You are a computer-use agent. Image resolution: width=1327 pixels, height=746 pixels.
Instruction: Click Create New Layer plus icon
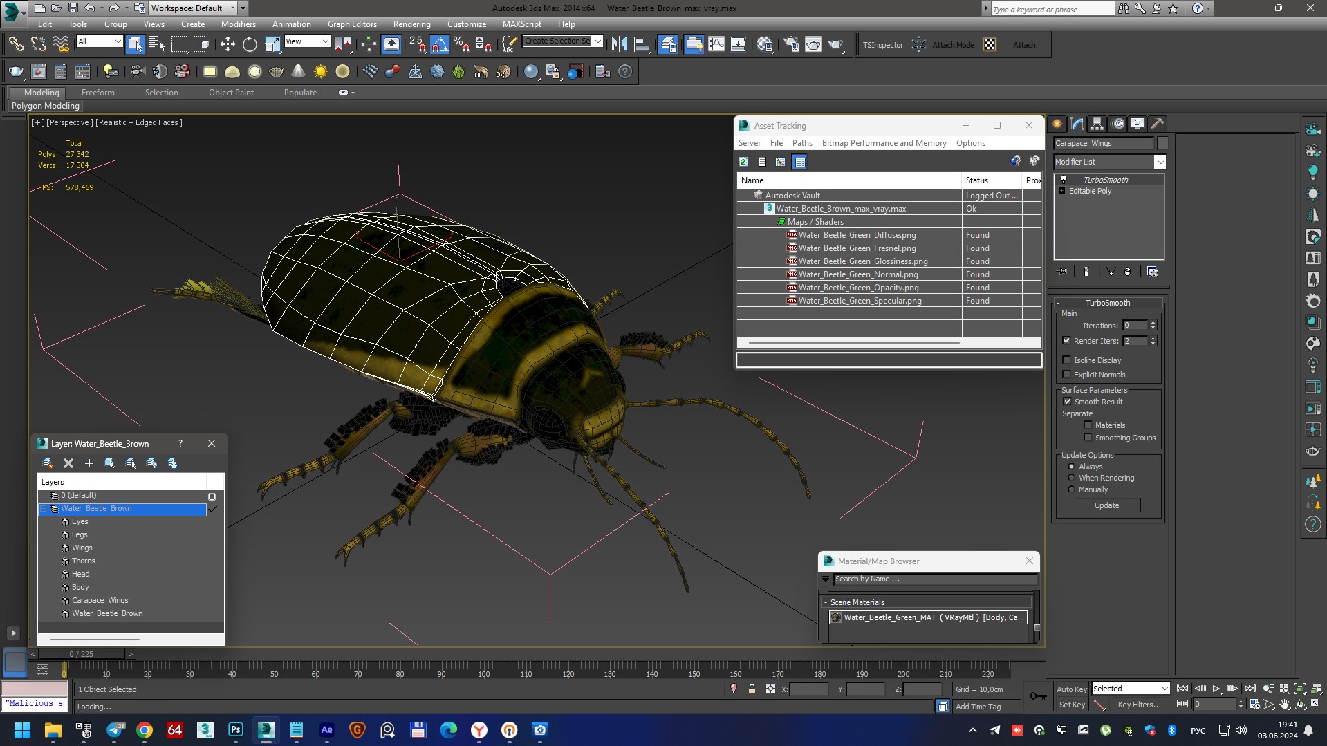(x=89, y=463)
